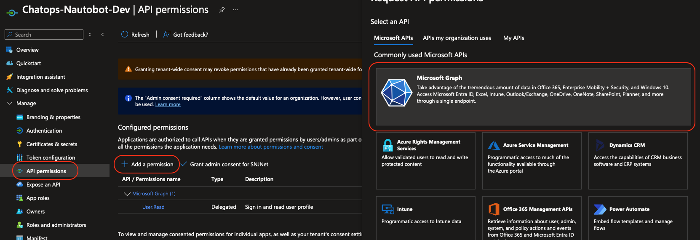Screen dimensions: 700x240
Task: Click inside the sidebar Search field
Action: click(x=44, y=35)
